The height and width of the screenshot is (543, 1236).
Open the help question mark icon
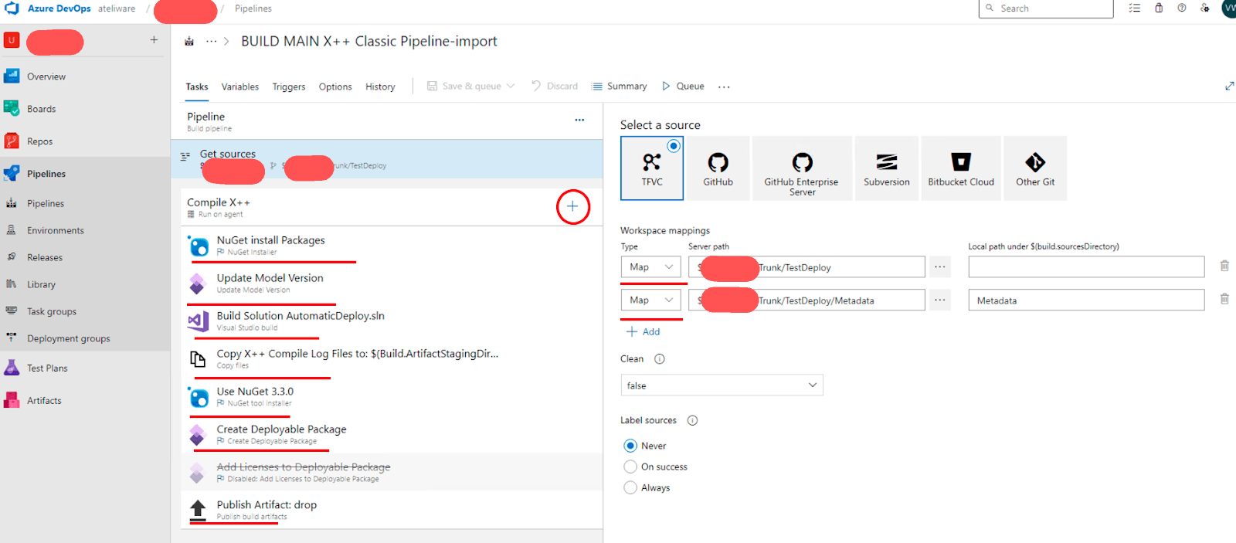pos(1182,8)
